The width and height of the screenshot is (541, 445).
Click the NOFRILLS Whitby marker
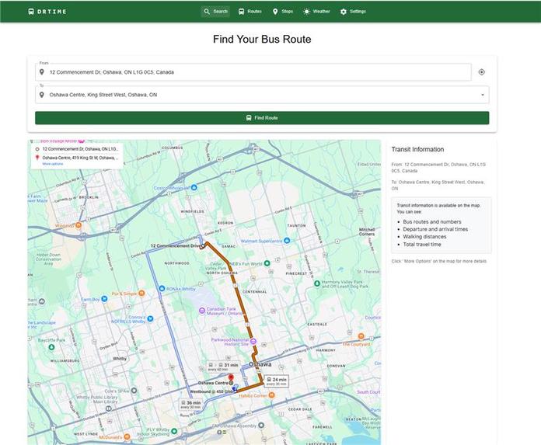pyautogui.click(x=150, y=319)
